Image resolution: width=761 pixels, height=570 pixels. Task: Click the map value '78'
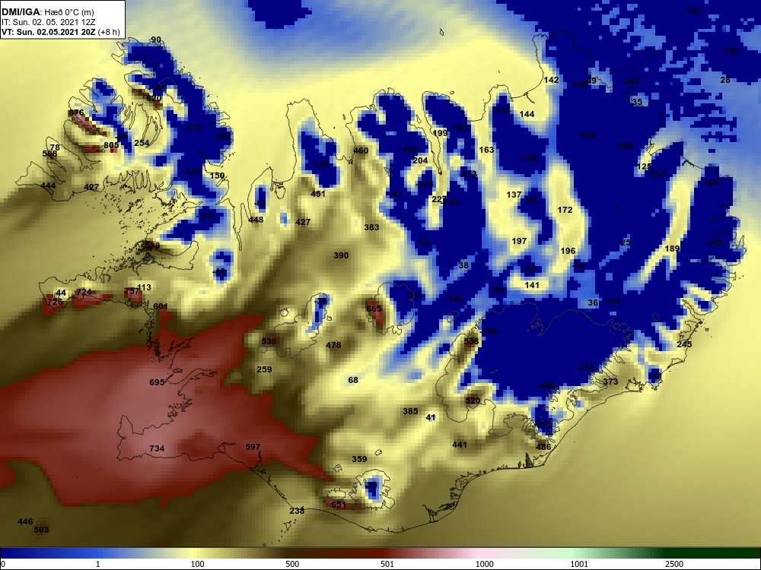click(x=55, y=148)
